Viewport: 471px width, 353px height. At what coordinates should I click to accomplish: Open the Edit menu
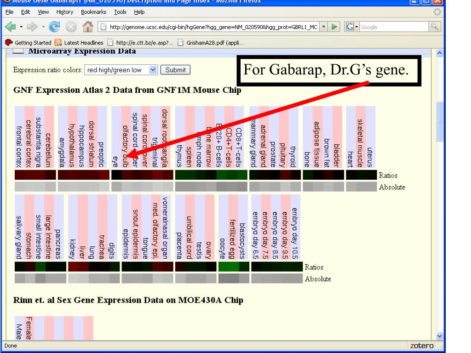26,12
